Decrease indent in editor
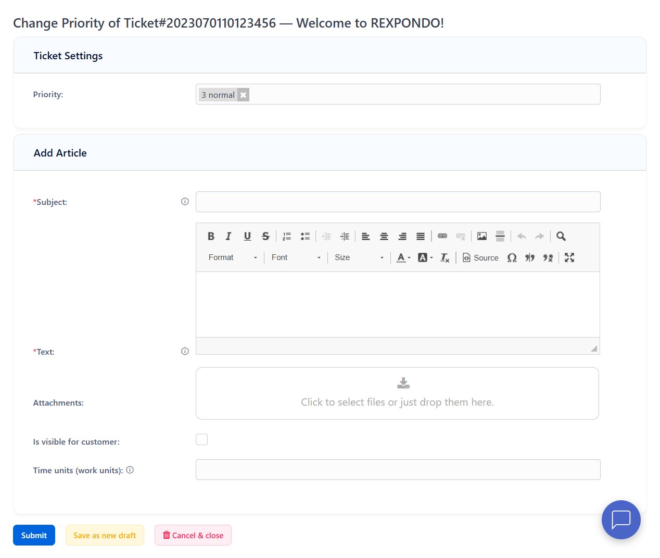660x558 pixels. [x=326, y=236]
